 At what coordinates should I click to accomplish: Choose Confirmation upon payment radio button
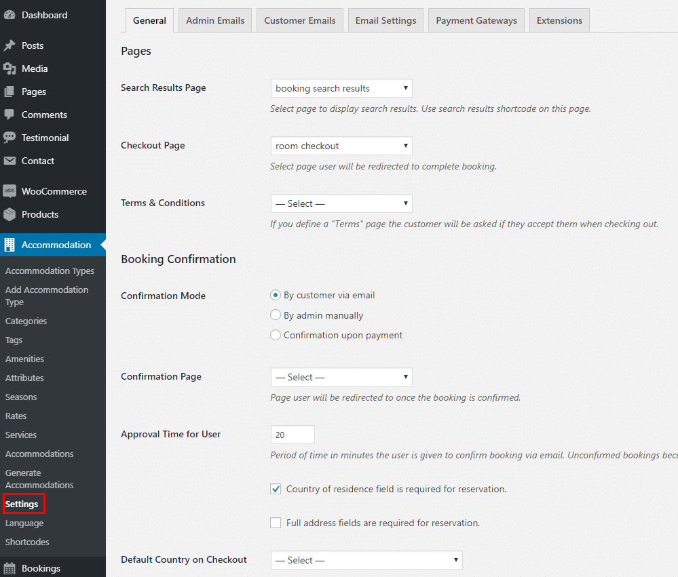(x=276, y=335)
